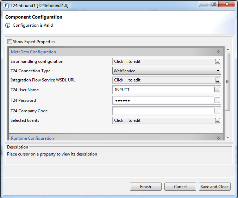Click the Fiorano F icon in title bar

click(x=6, y=6)
